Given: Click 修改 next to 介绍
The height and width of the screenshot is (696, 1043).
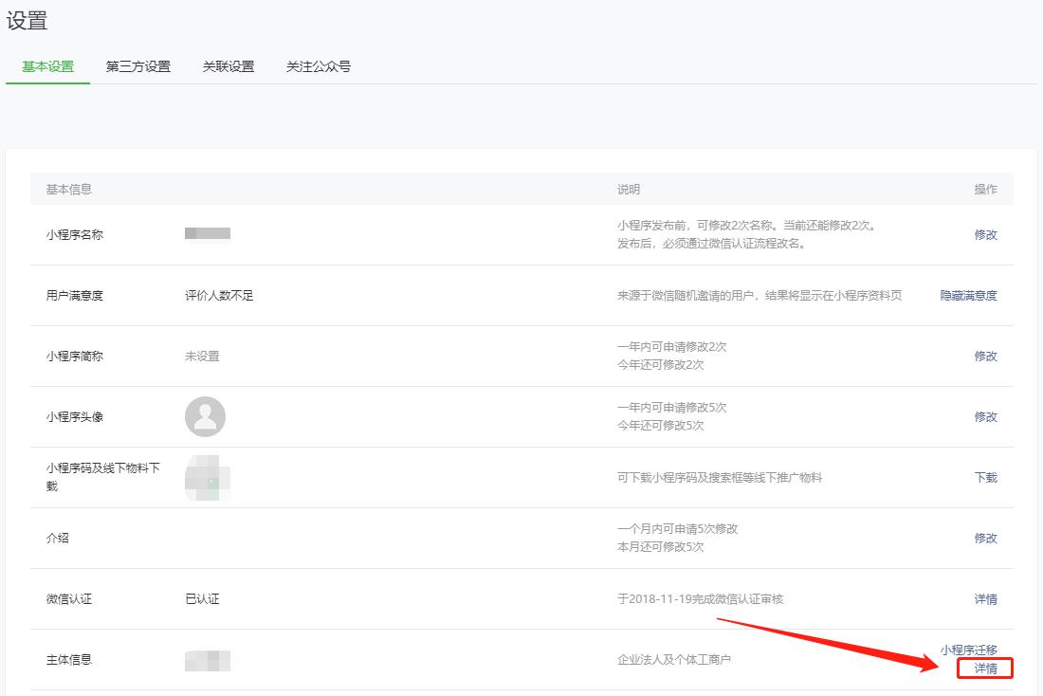Looking at the screenshot, I should coord(986,538).
